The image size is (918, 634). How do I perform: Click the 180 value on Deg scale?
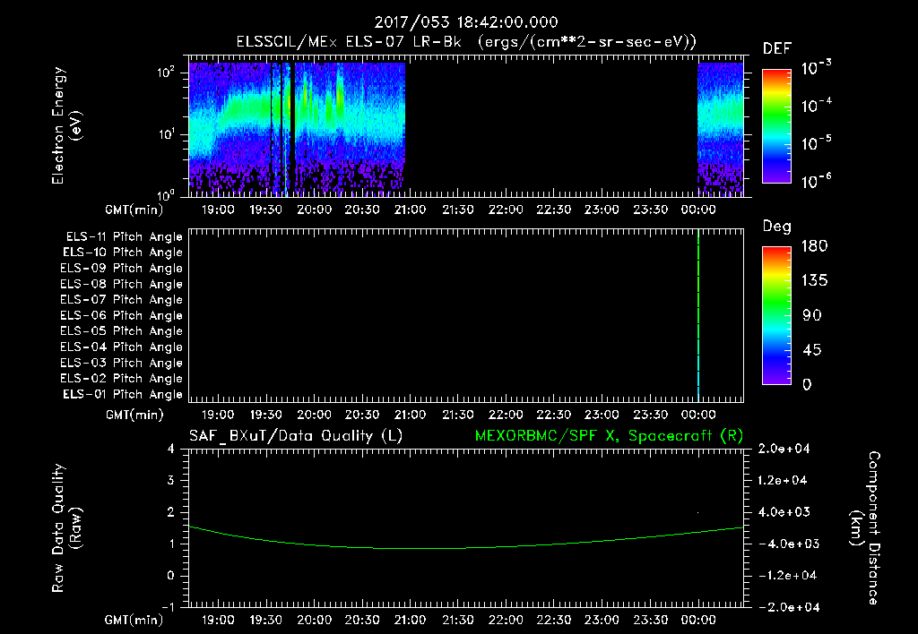point(814,245)
